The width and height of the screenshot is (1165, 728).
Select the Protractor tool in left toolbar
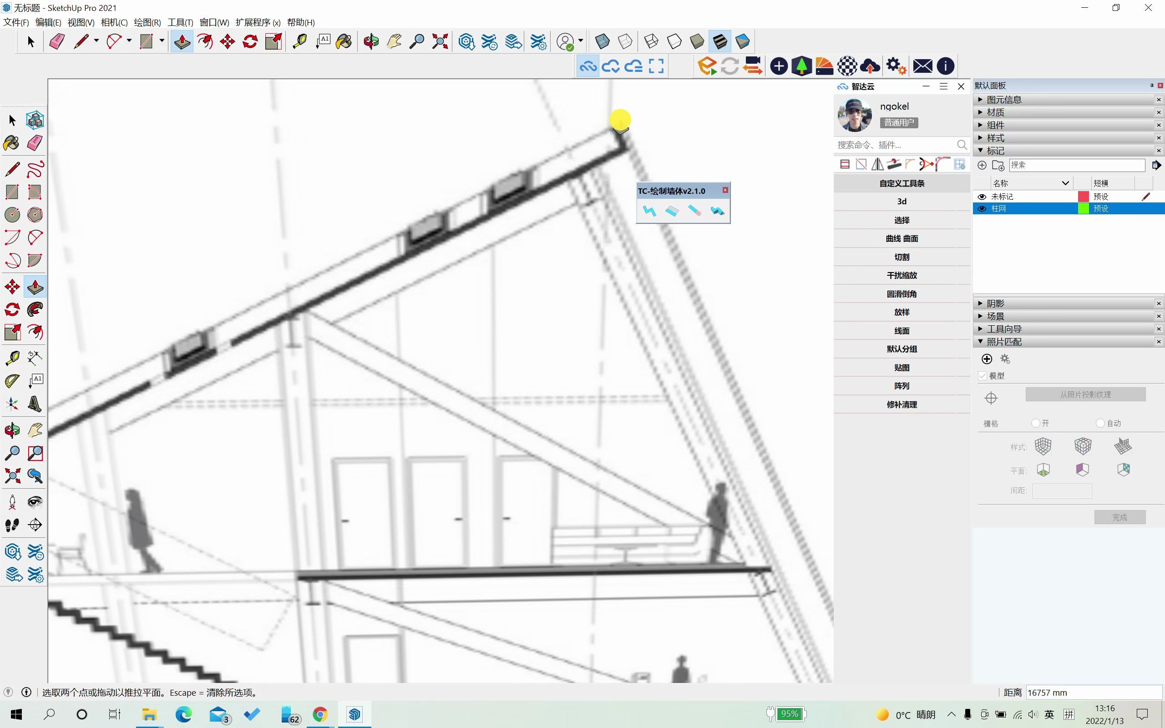[12, 381]
